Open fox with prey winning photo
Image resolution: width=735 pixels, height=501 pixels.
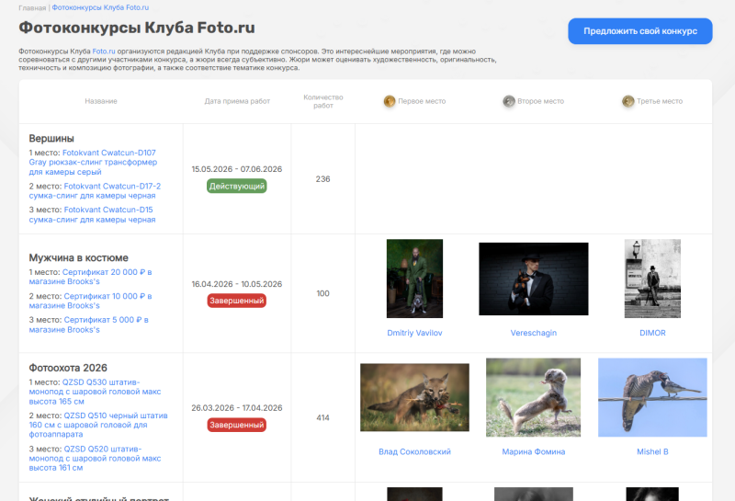coord(414,397)
